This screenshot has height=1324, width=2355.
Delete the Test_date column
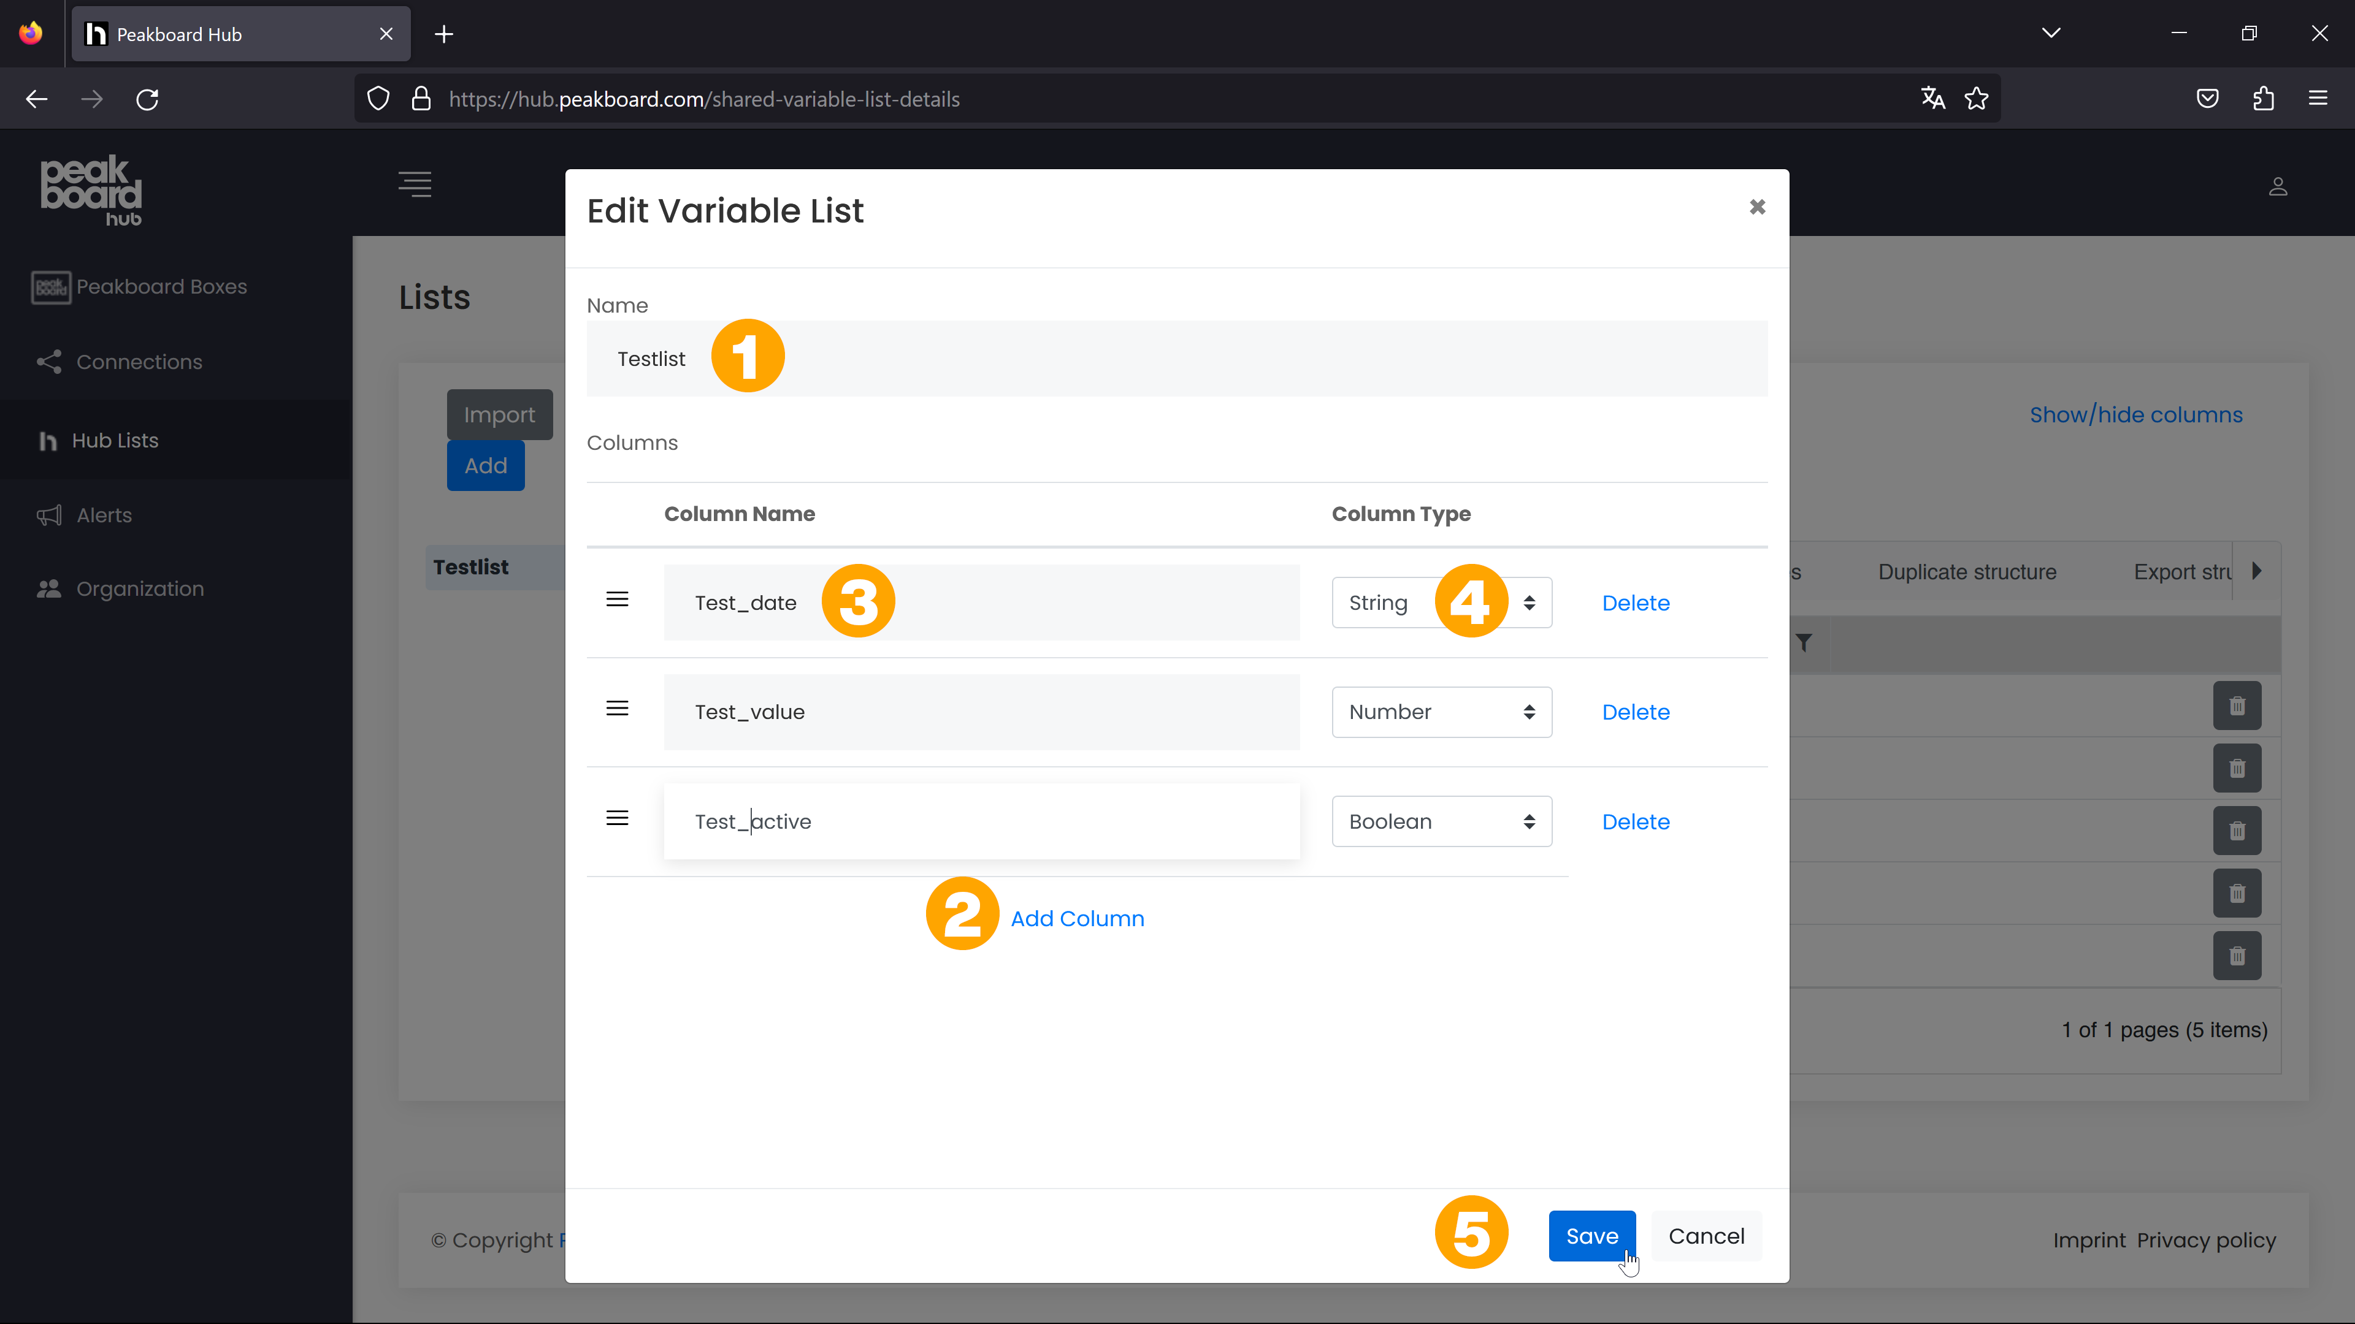(x=1636, y=602)
